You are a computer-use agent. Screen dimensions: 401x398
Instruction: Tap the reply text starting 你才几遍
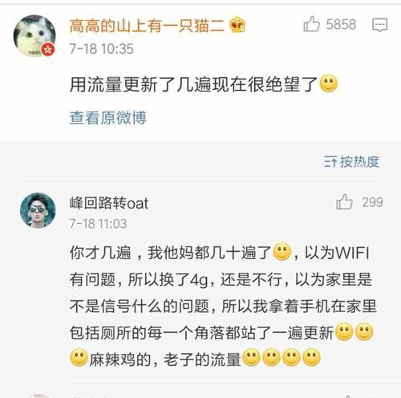[x=223, y=306]
